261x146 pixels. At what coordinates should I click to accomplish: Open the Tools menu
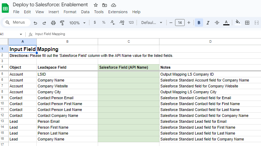point(99,12)
